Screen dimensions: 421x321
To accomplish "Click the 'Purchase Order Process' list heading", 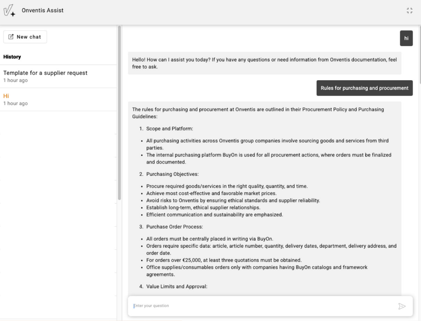I will [174, 227].
